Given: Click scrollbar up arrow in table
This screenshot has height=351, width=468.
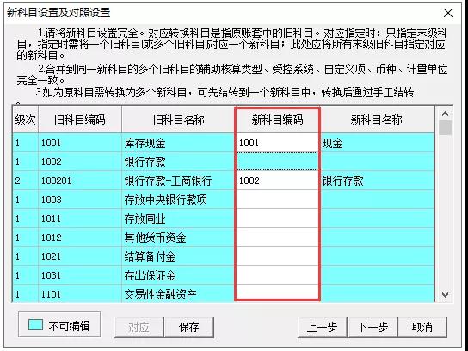Looking at the screenshot, I should (445, 114).
